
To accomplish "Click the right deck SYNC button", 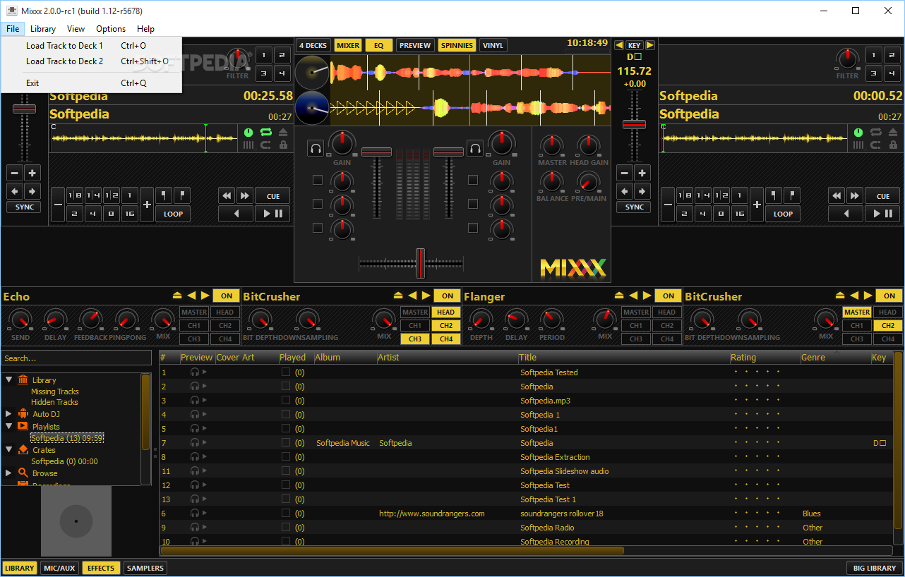I will pyautogui.click(x=635, y=207).
